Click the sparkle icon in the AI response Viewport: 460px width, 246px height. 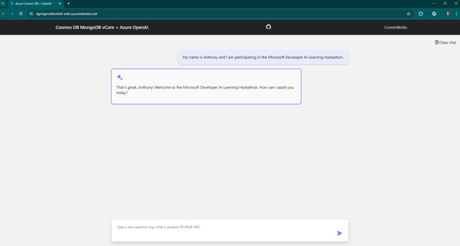[120, 77]
